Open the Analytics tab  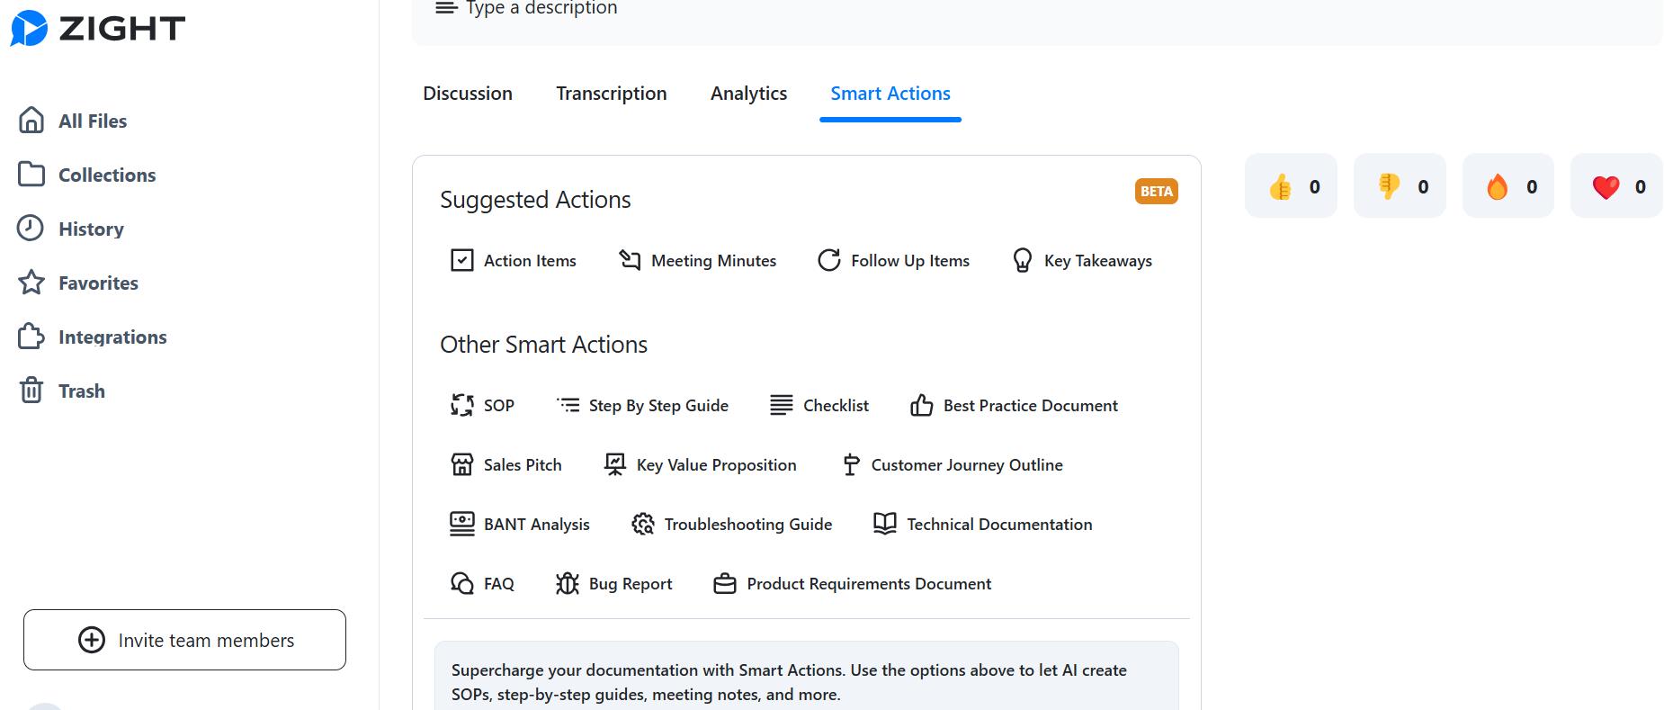pyautogui.click(x=748, y=94)
